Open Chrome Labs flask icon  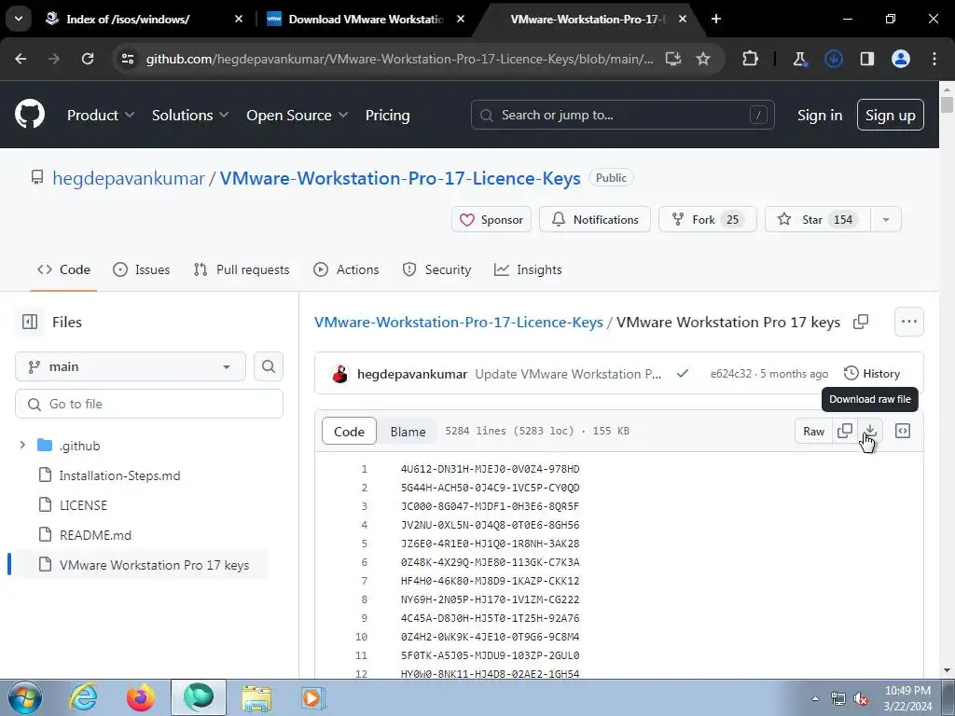point(799,59)
